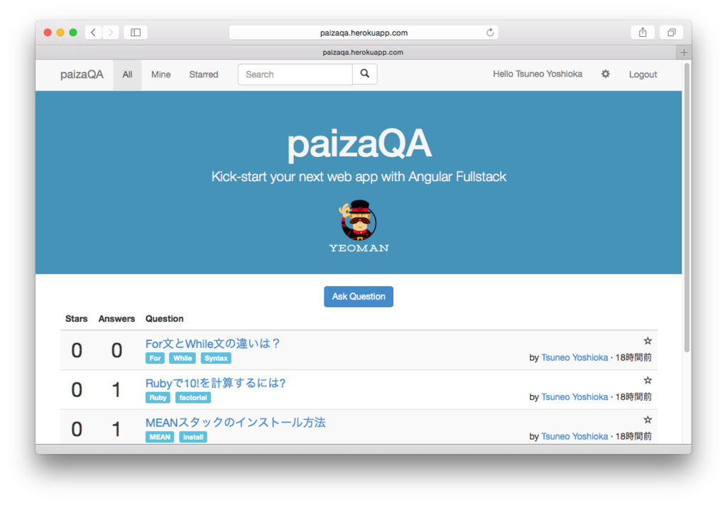
Task: Click the search magnifier button
Action: [365, 74]
